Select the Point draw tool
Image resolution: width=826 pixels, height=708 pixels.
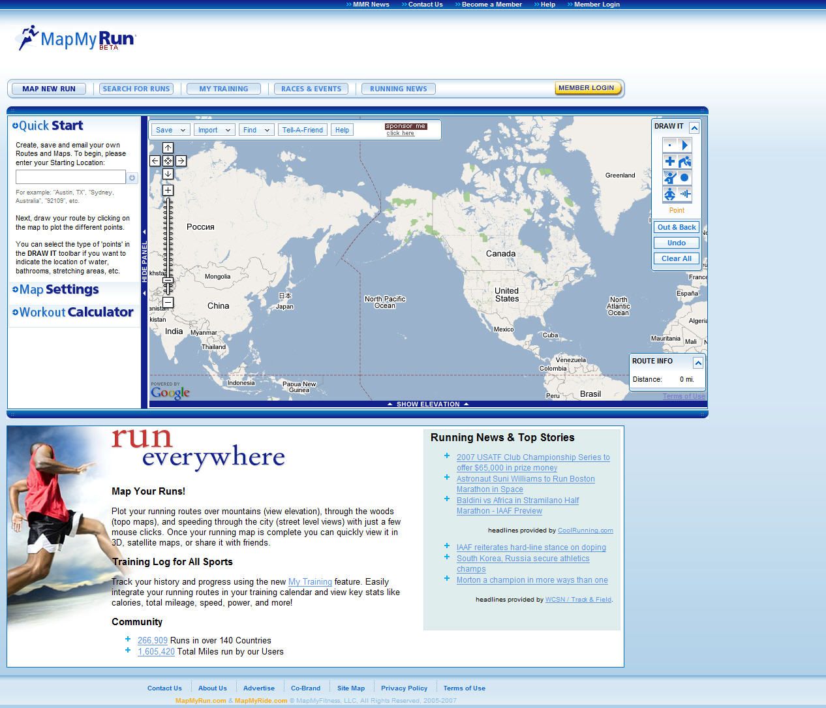click(x=669, y=145)
